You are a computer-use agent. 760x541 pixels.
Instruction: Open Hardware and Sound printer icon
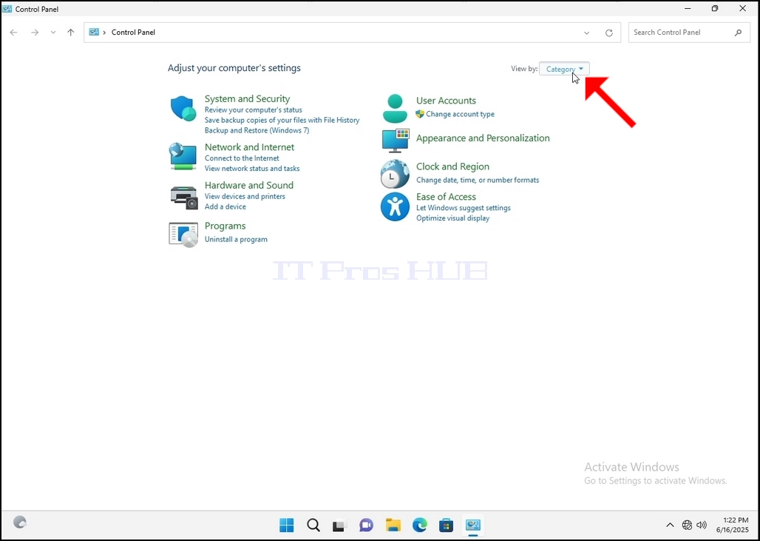click(183, 197)
